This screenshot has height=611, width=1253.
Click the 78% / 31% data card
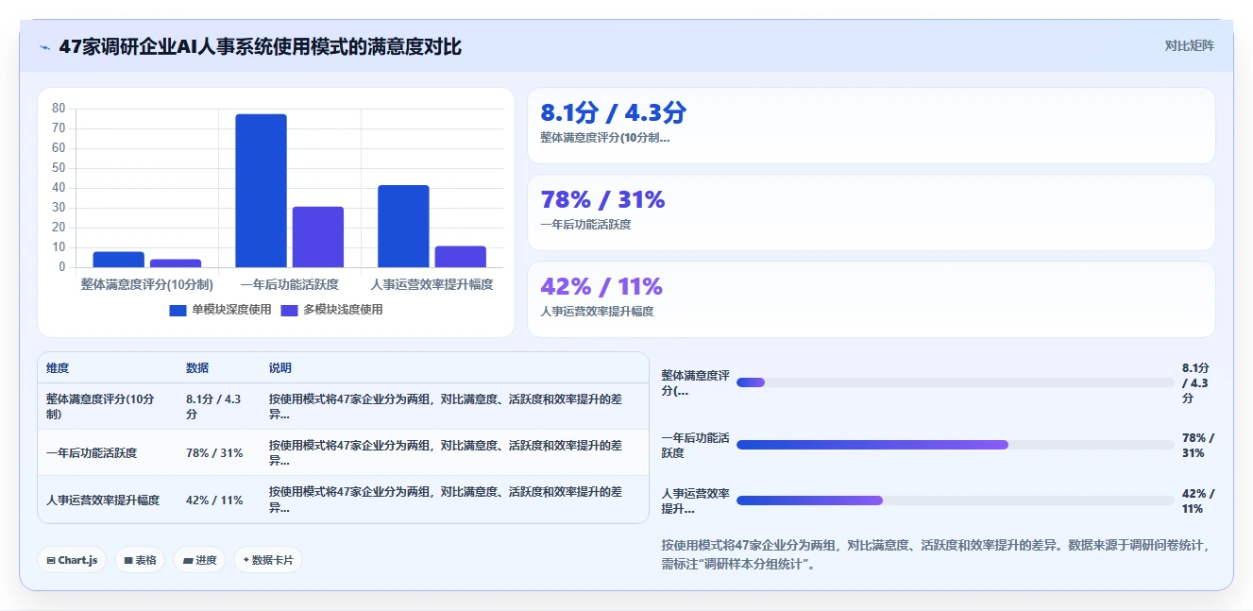871,212
